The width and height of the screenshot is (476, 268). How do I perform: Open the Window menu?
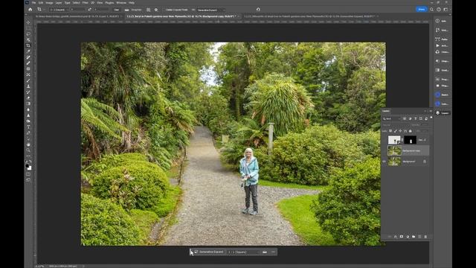[121, 3]
